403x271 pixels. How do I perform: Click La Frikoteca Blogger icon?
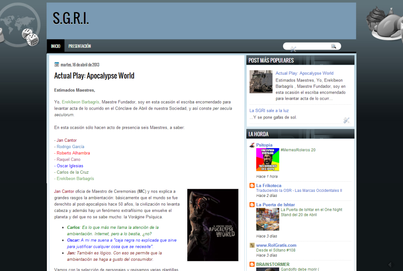252,186
